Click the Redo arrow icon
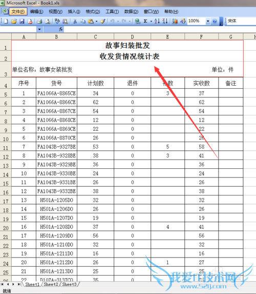This screenshot has width=256, height=294. coord(124,21)
